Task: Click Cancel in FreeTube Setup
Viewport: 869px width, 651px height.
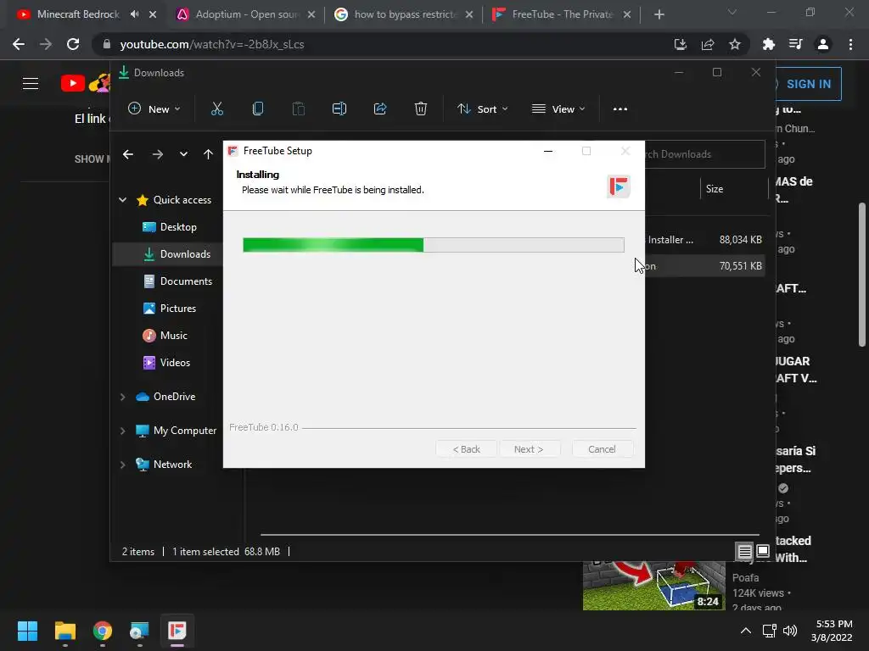Action: [x=602, y=449]
